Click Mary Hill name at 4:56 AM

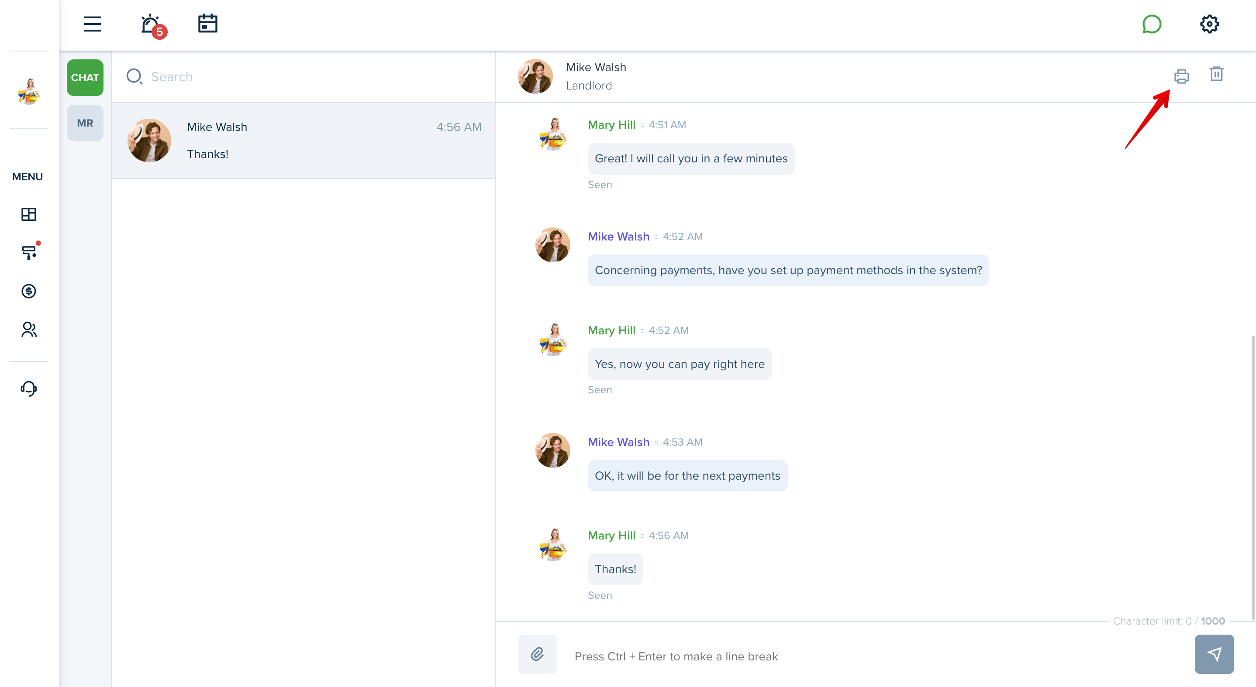(x=611, y=536)
